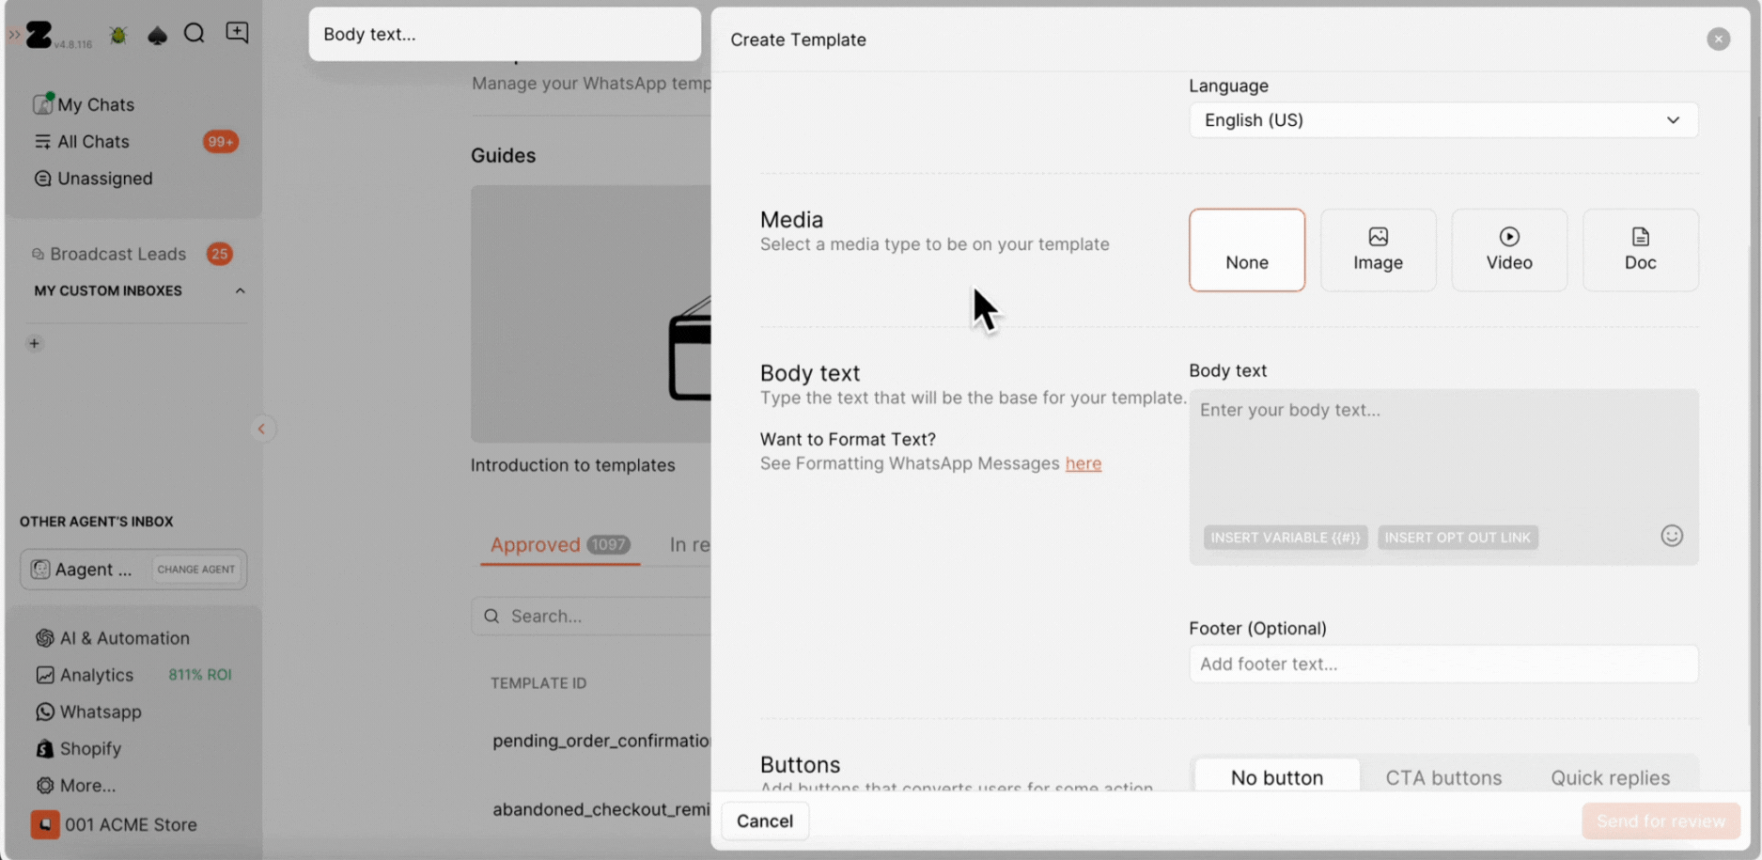
Task: Select Image media type
Action: click(1379, 250)
